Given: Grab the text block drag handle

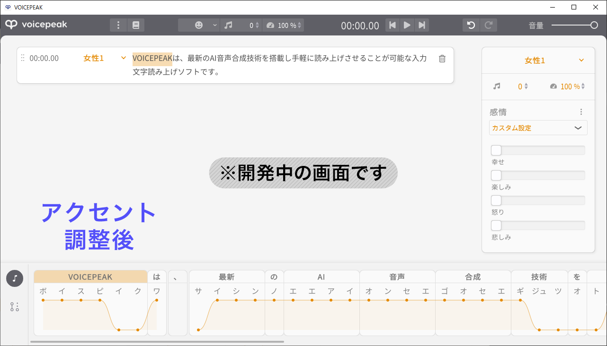Looking at the screenshot, I should 23,58.
